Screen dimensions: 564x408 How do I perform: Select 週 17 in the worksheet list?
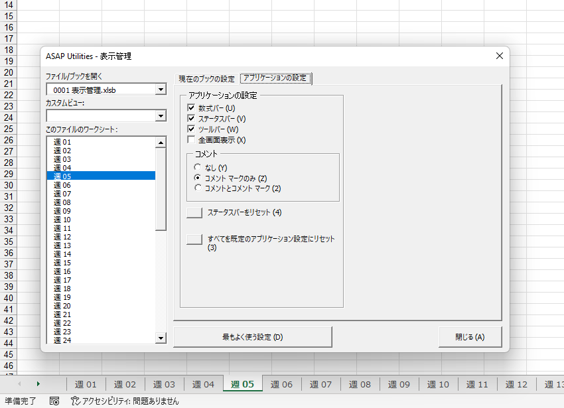click(x=101, y=280)
